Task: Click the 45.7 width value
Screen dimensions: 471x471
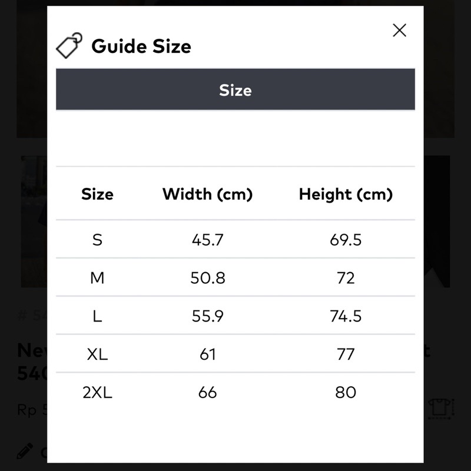Action: pyautogui.click(x=207, y=240)
